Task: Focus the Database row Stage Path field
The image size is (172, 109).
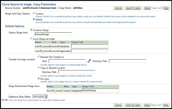Action: click(90, 46)
